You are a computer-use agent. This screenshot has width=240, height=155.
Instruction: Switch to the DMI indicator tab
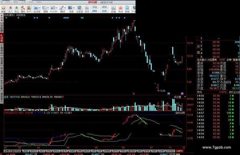(80, 151)
